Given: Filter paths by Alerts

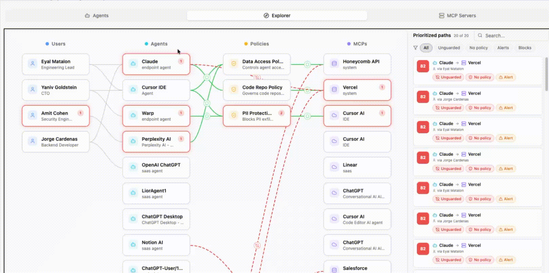Looking at the screenshot, I should (503, 48).
